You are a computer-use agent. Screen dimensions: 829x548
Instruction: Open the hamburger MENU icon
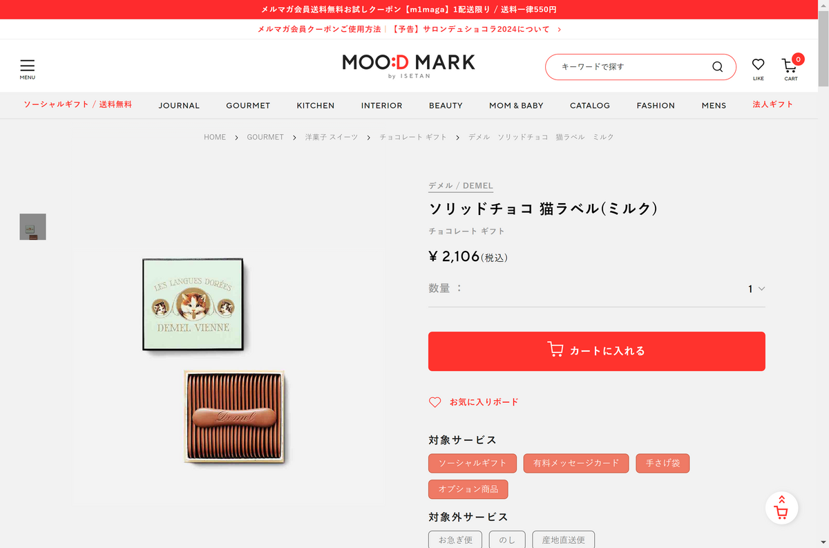[27, 69]
